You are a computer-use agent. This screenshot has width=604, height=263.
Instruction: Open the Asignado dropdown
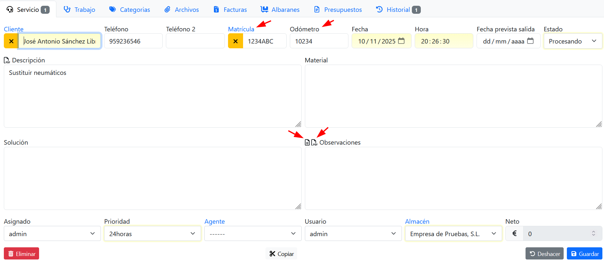(x=52, y=234)
